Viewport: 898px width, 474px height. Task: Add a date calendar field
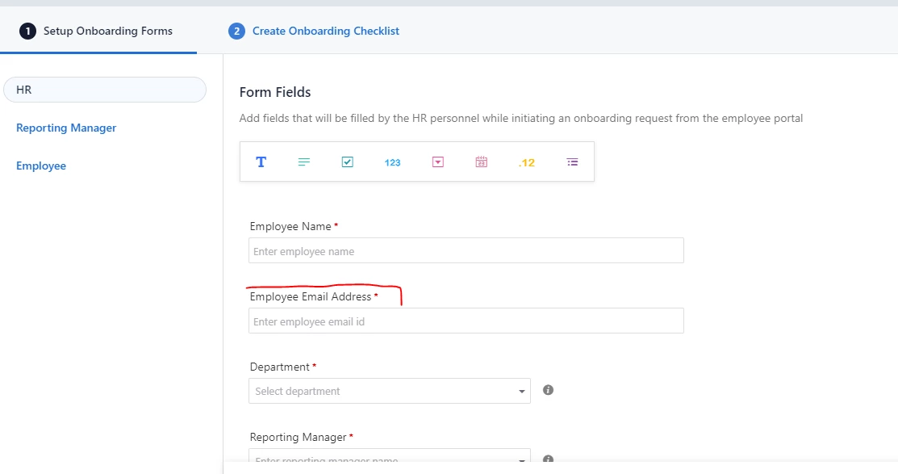click(x=482, y=162)
